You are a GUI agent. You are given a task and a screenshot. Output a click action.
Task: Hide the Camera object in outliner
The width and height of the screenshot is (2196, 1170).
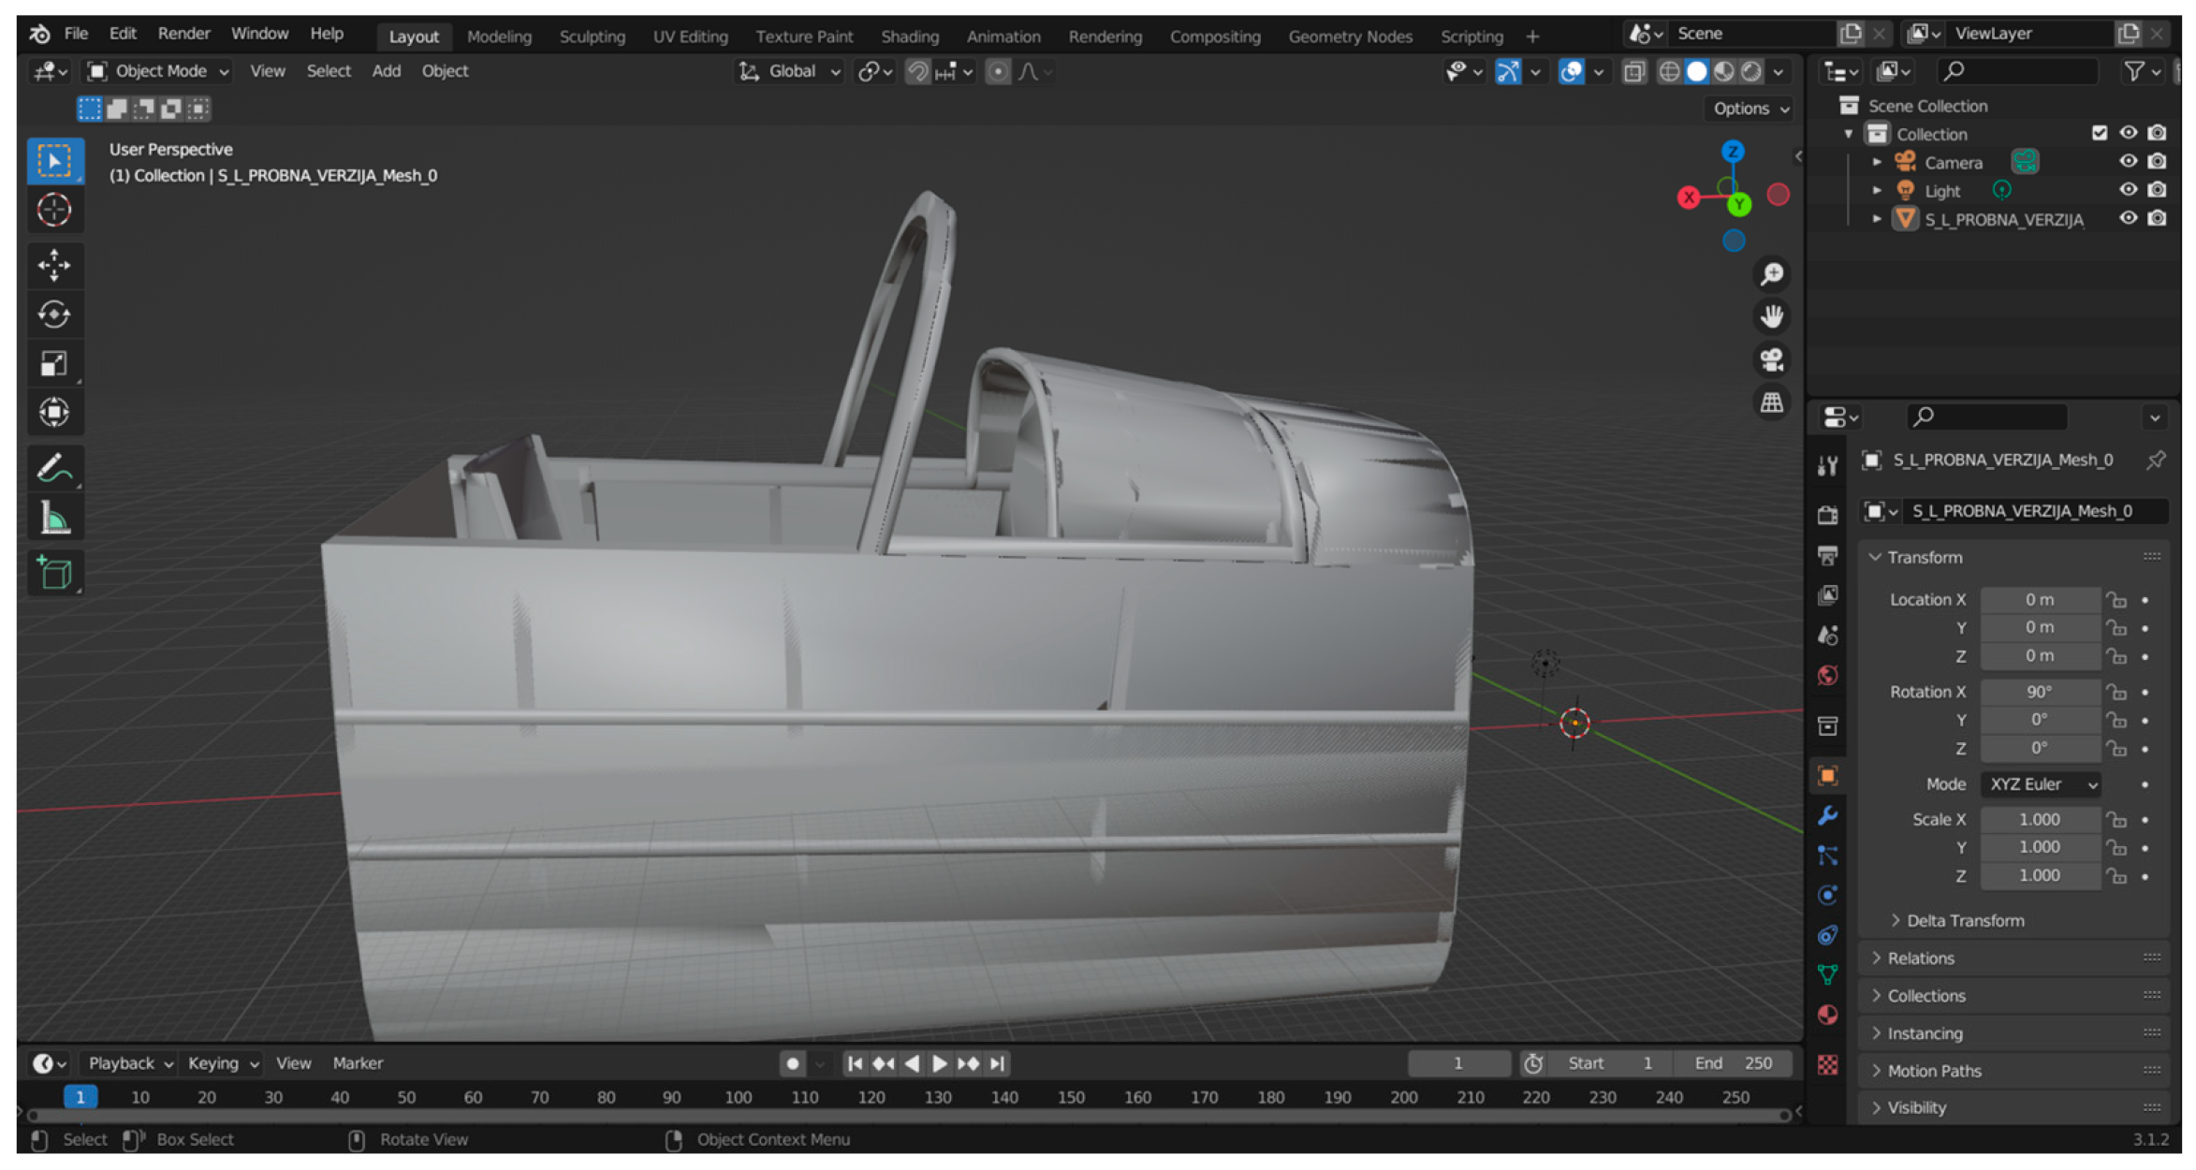pos(2128,162)
